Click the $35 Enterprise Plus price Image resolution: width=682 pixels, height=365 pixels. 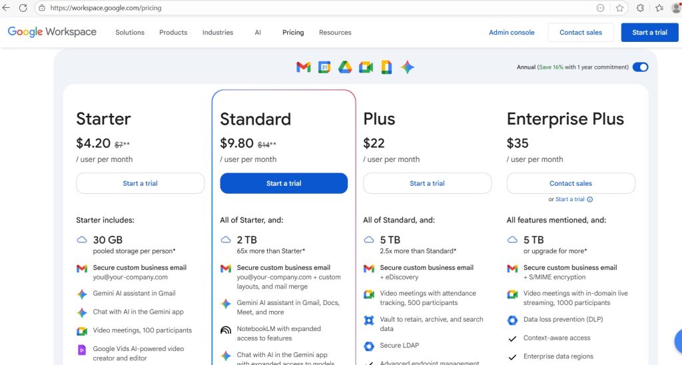pyautogui.click(x=517, y=143)
